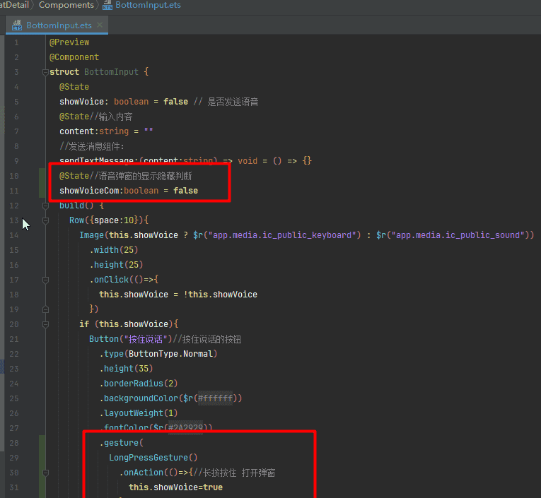Viewport: 541px width, 498px height.
Task: Click the ETS file icon in the breadcrumb
Action: pyautogui.click(x=107, y=5)
